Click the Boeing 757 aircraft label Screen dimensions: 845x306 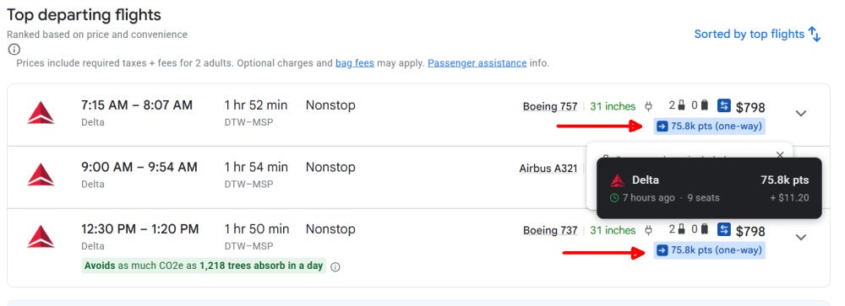click(x=550, y=106)
